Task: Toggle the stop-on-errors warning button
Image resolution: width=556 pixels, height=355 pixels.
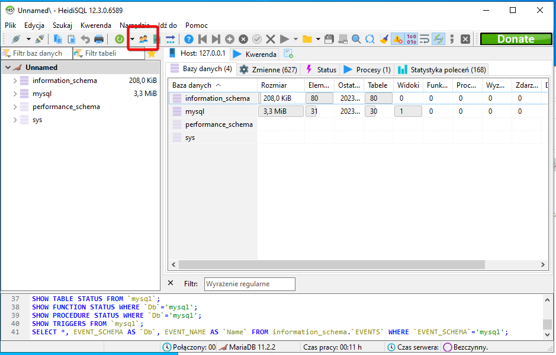Action: tap(397, 39)
